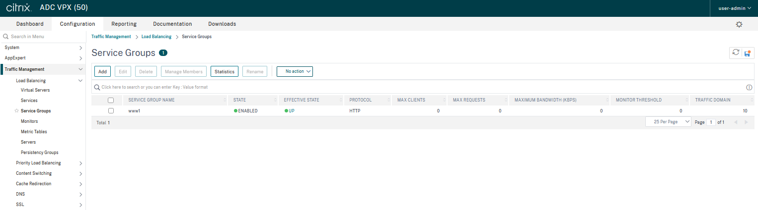Click the save configuration disk icon

point(748,53)
